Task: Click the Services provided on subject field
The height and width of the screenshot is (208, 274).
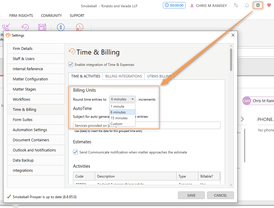Action: [x=147, y=125]
